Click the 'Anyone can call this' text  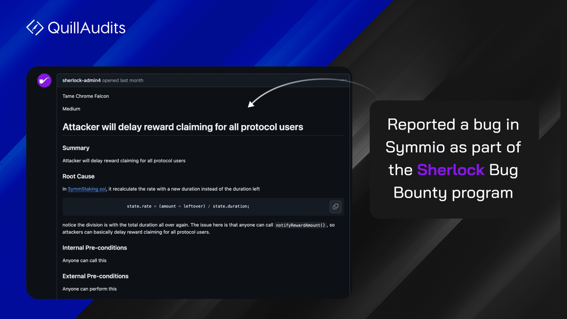(x=85, y=260)
